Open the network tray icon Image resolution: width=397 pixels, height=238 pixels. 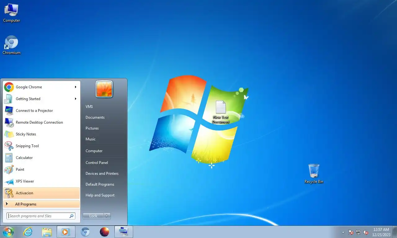click(x=358, y=232)
